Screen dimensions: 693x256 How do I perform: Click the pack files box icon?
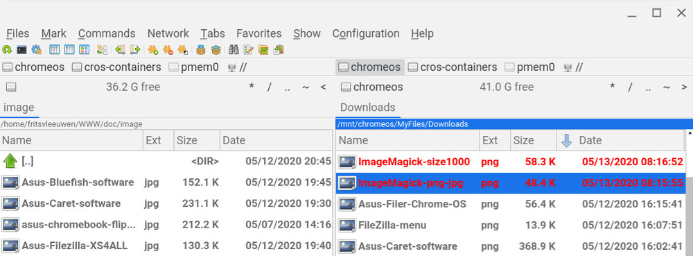tap(201, 49)
